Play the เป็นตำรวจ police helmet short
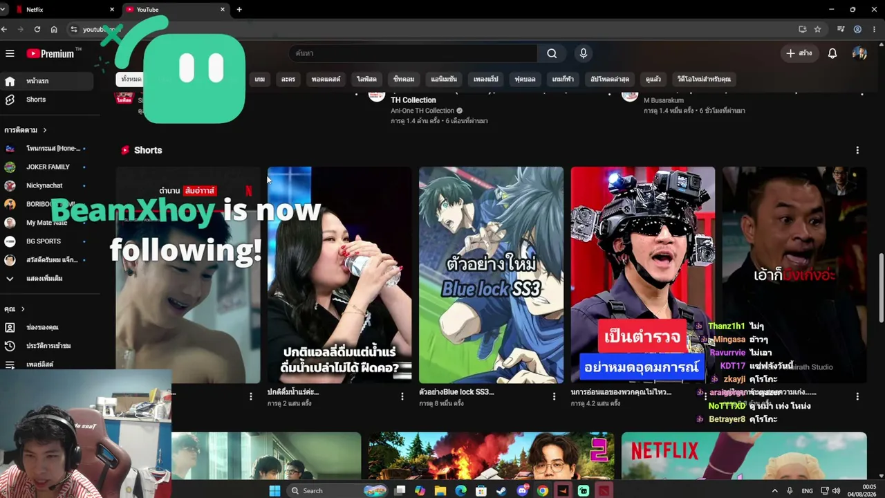Screen dimensions: 885x498 coord(643,275)
